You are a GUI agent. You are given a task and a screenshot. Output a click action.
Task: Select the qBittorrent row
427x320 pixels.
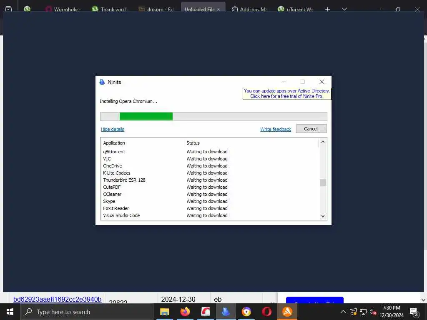(x=210, y=152)
